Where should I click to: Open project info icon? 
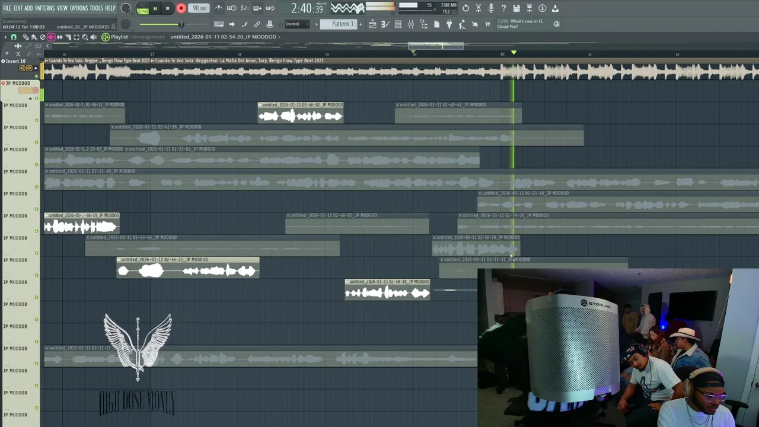(542, 8)
